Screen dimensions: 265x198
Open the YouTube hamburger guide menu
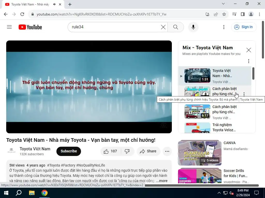pyautogui.click(x=9, y=27)
